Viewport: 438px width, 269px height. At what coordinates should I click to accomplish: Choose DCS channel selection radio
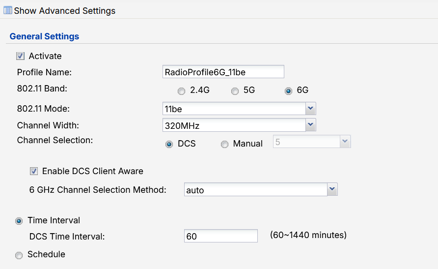point(169,144)
